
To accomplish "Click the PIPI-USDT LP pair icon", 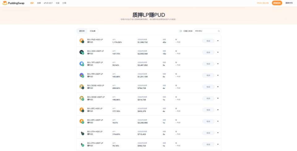I will pos(82,75).
